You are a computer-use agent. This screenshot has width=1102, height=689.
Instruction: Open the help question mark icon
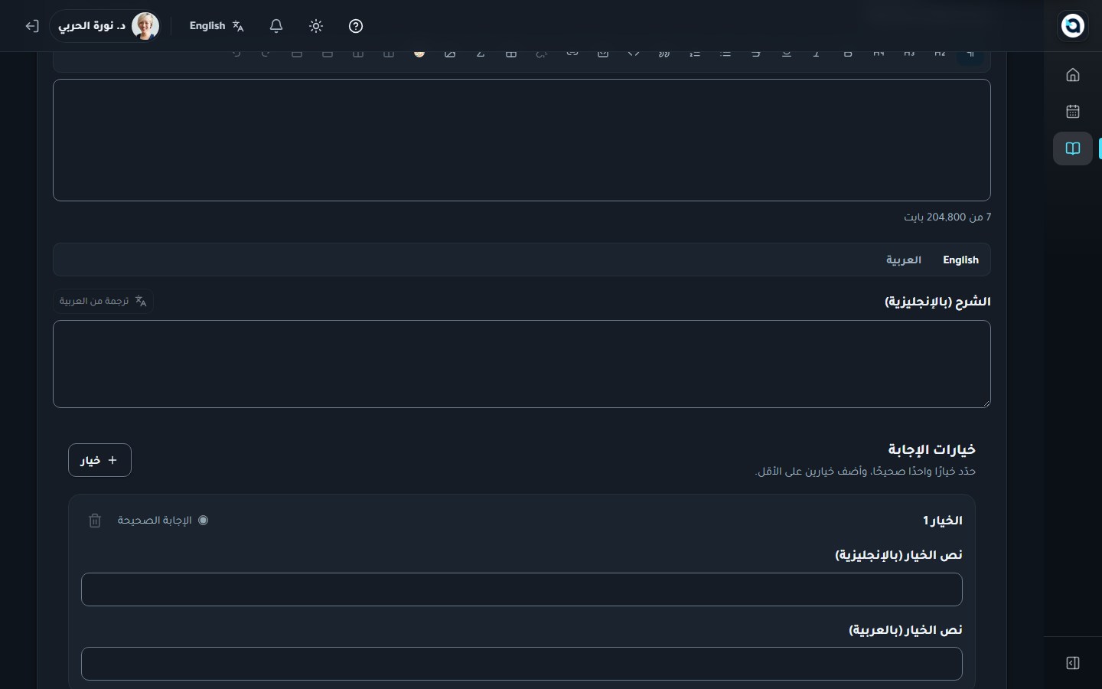pos(356,26)
